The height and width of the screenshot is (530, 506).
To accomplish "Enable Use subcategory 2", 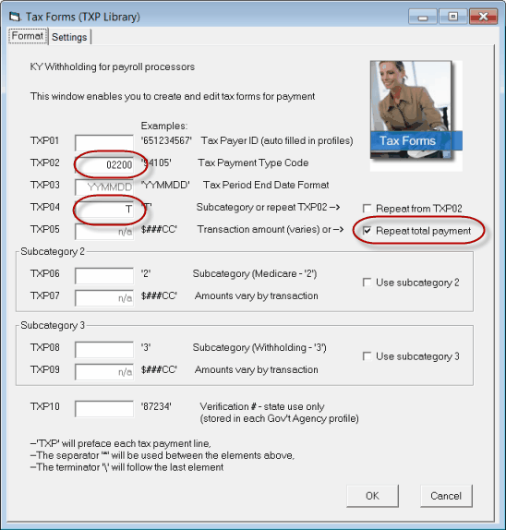I will (x=367, y=283).
